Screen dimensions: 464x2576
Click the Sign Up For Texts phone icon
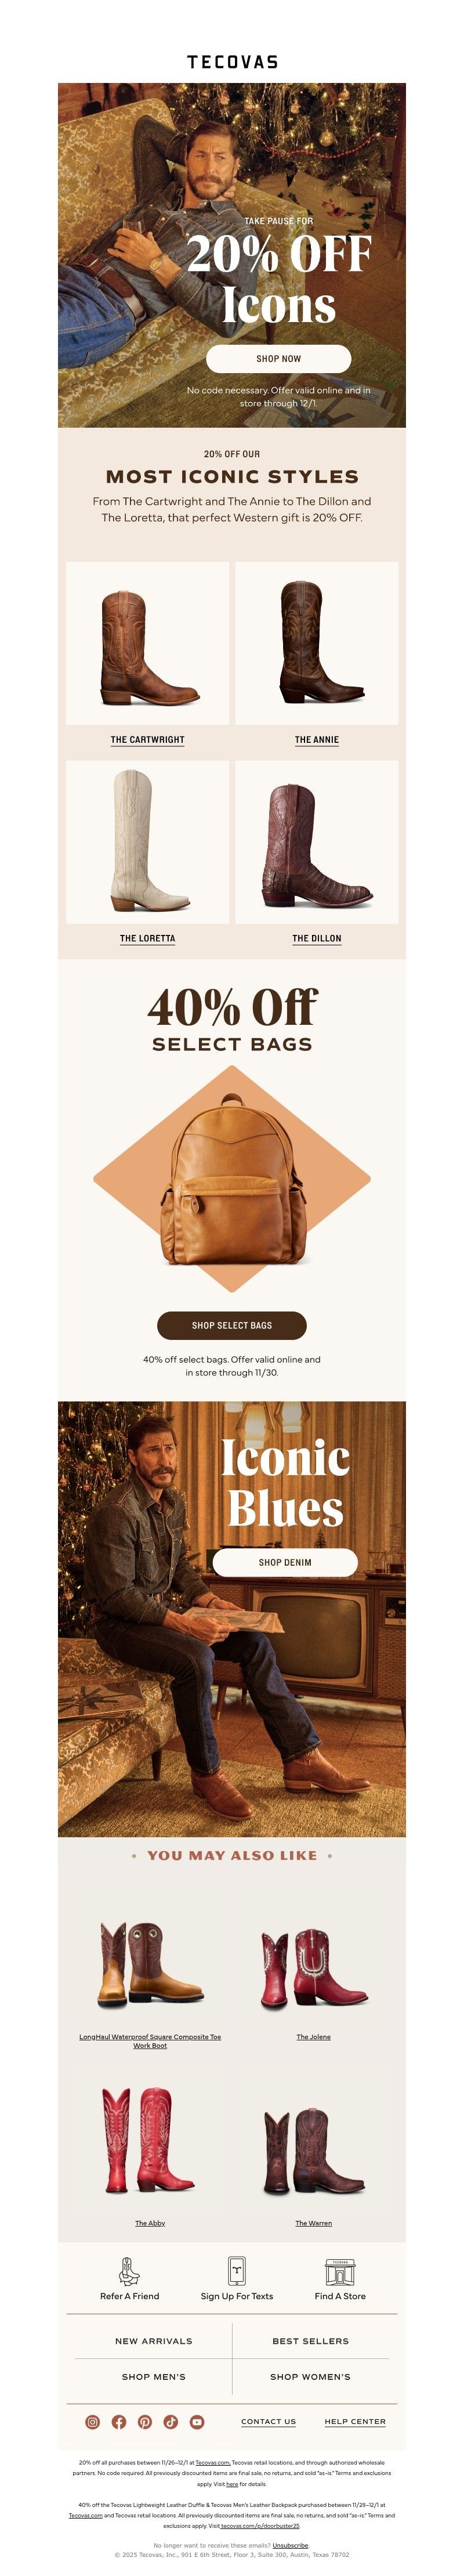point(237,2271)
